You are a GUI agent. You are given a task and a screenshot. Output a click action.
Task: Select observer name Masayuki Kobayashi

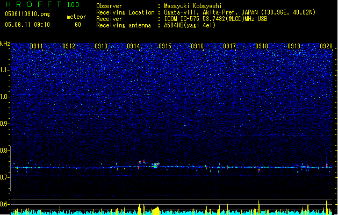pyautogui.click(x=193, y=6)
